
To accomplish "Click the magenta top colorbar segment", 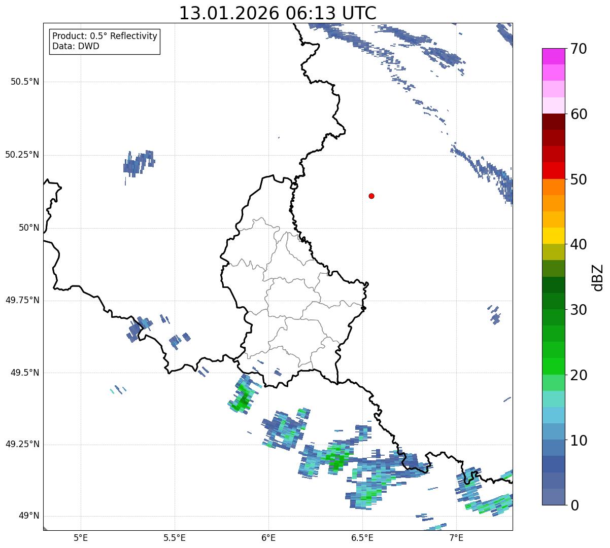I will 554,56.
